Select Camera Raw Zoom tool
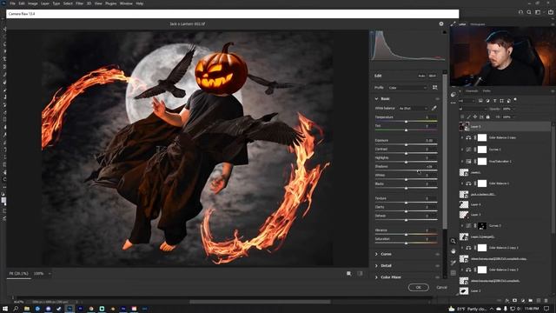Viewport: 556px width, 313px height. (453, 241)
